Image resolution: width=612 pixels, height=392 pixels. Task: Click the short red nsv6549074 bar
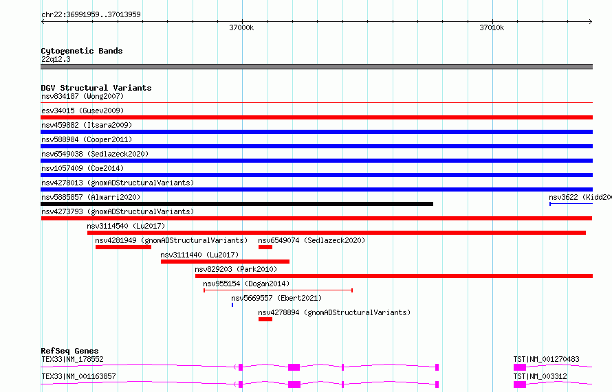tap(265, 247)
